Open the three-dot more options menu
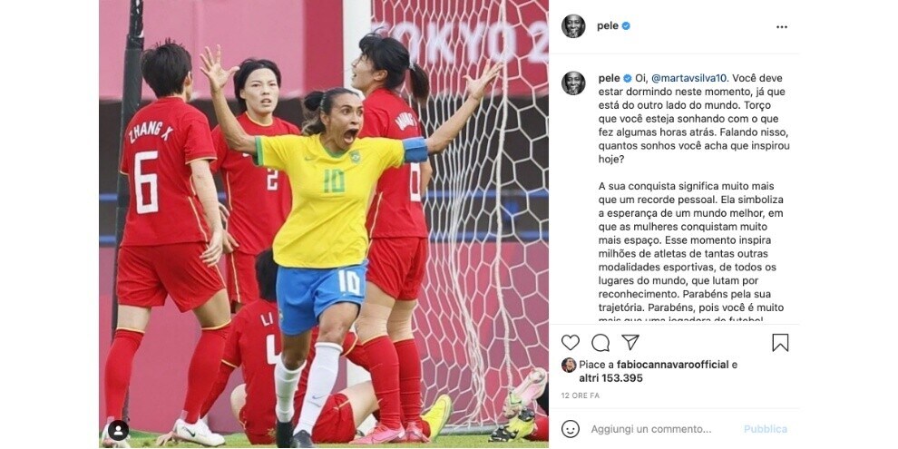 click(782, 27)
